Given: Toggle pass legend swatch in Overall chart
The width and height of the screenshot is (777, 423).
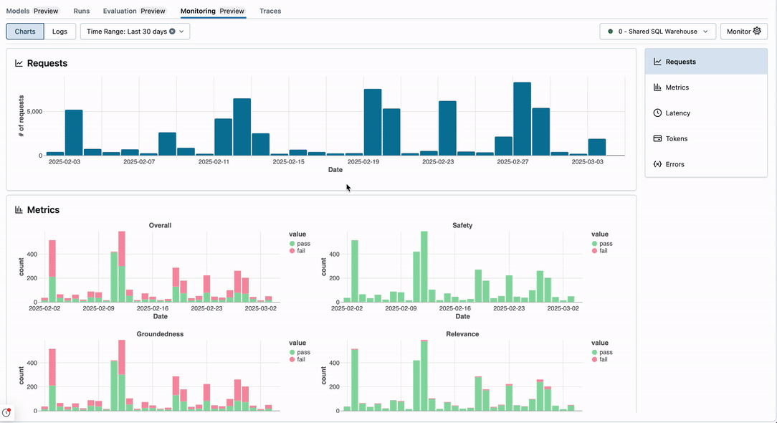Looking at the screenshot, I should [x=292, y=244].
